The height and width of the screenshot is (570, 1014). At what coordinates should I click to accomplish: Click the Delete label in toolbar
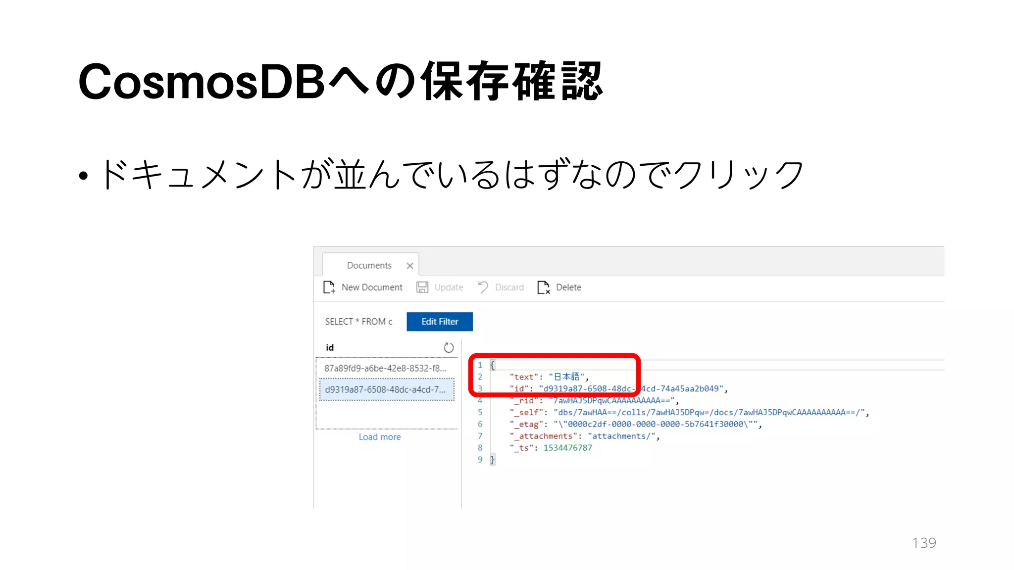pos(568,287)
